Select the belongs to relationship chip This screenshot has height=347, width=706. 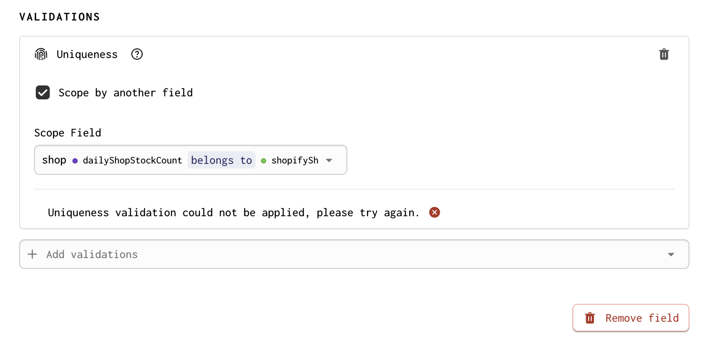click(x=221, y=160)
